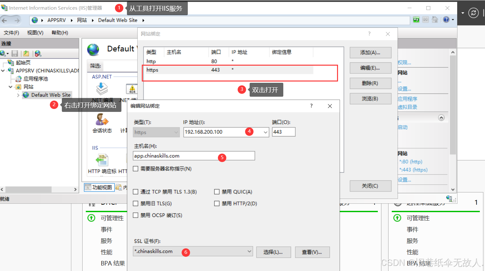Click the 查看 button for the certificate

coord(312,252)
